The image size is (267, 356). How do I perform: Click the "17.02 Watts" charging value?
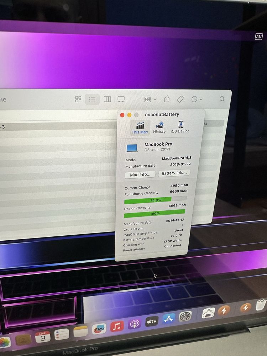[173, 241]
